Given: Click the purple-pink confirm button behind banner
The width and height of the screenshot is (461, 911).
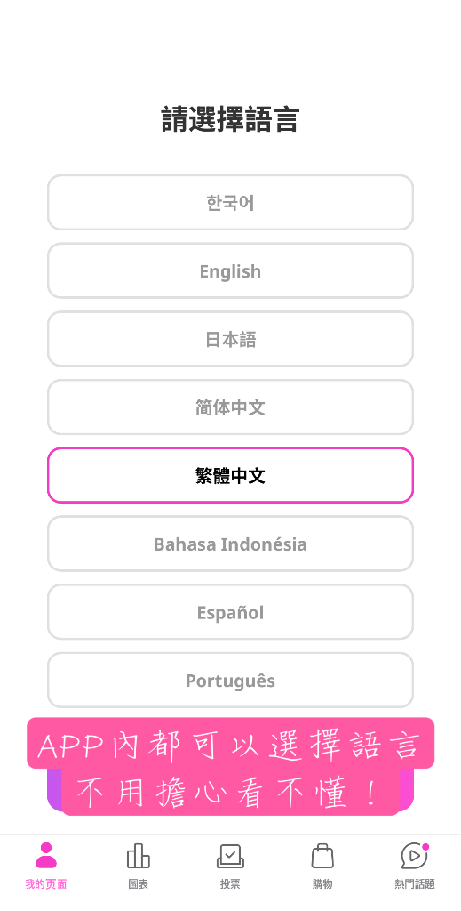Looking at the screenshot, I should [230, 790].
